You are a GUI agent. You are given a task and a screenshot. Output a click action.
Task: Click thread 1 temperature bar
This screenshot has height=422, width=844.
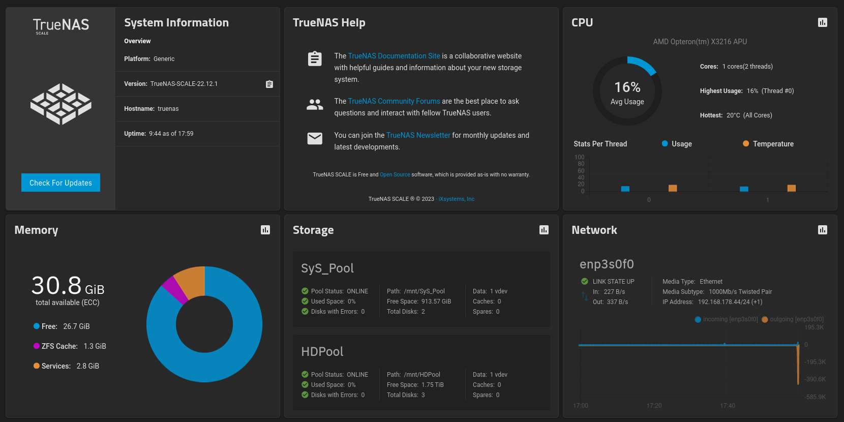[792, 188]
